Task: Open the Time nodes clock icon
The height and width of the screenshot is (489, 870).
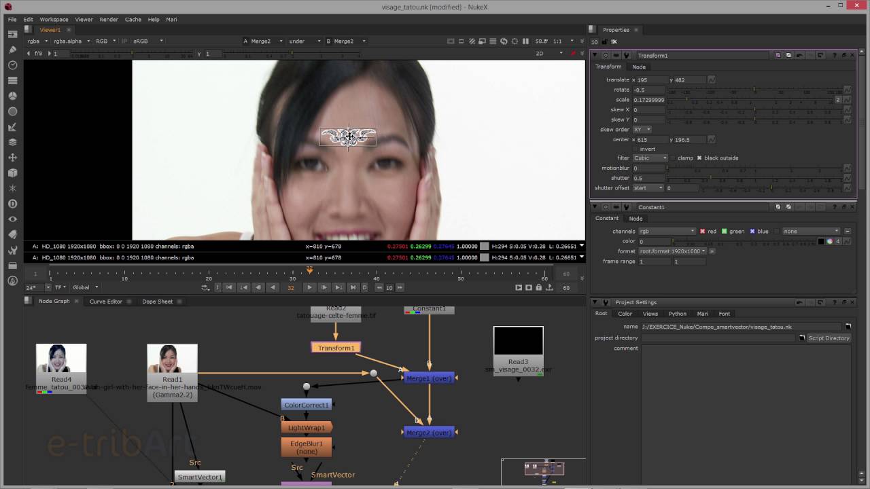Action: 12,65
